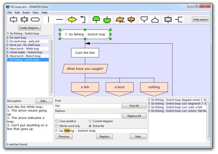Click 'What have you caught?' select block
The image size is (218, 154).
pyautogui.click(x=85, y=69)
